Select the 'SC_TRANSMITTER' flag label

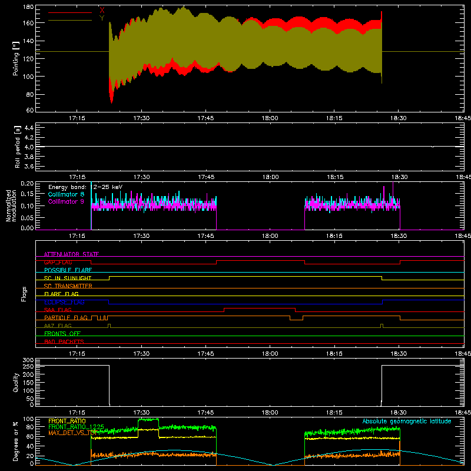[68, 286]
